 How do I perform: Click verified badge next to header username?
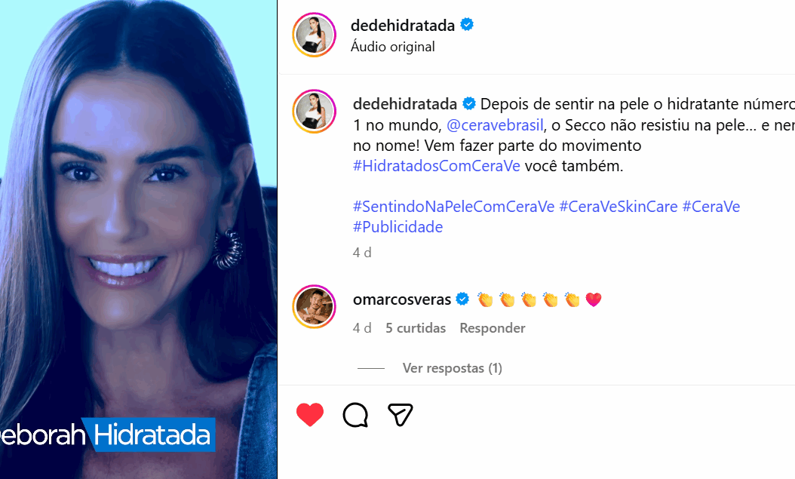[x=467, y=24]
